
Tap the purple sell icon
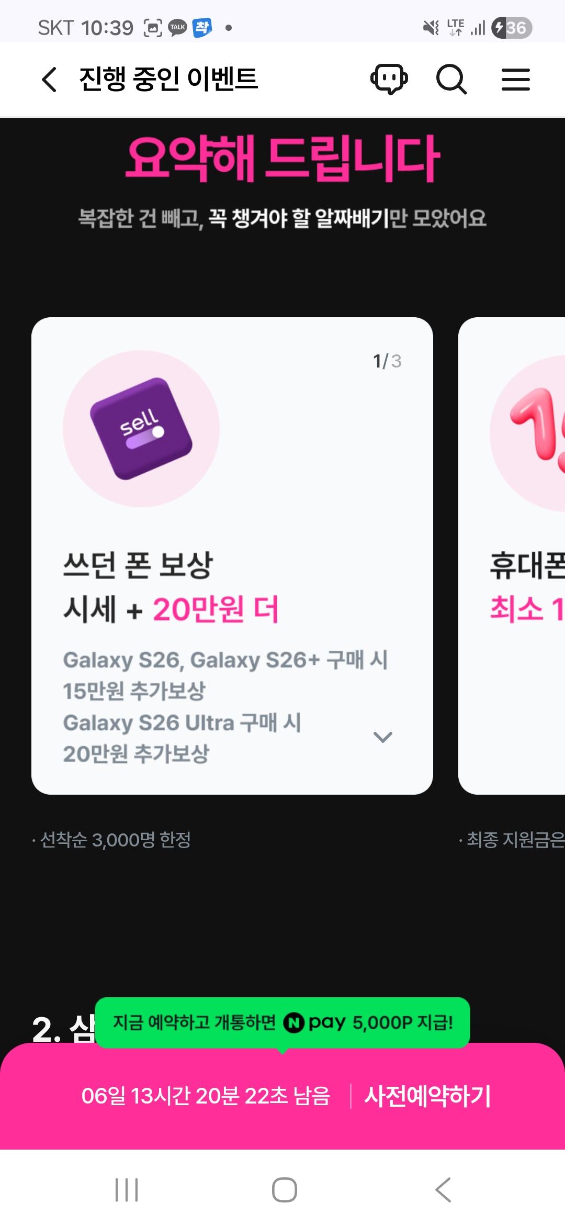point(141,428)
